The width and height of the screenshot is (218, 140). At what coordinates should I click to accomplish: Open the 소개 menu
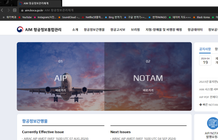point(75,30)
